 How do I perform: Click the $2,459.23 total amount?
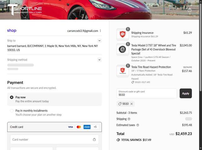[x=184, y=134]
